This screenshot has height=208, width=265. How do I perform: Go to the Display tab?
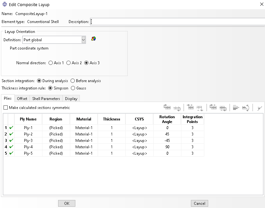(x=71, y=99)
